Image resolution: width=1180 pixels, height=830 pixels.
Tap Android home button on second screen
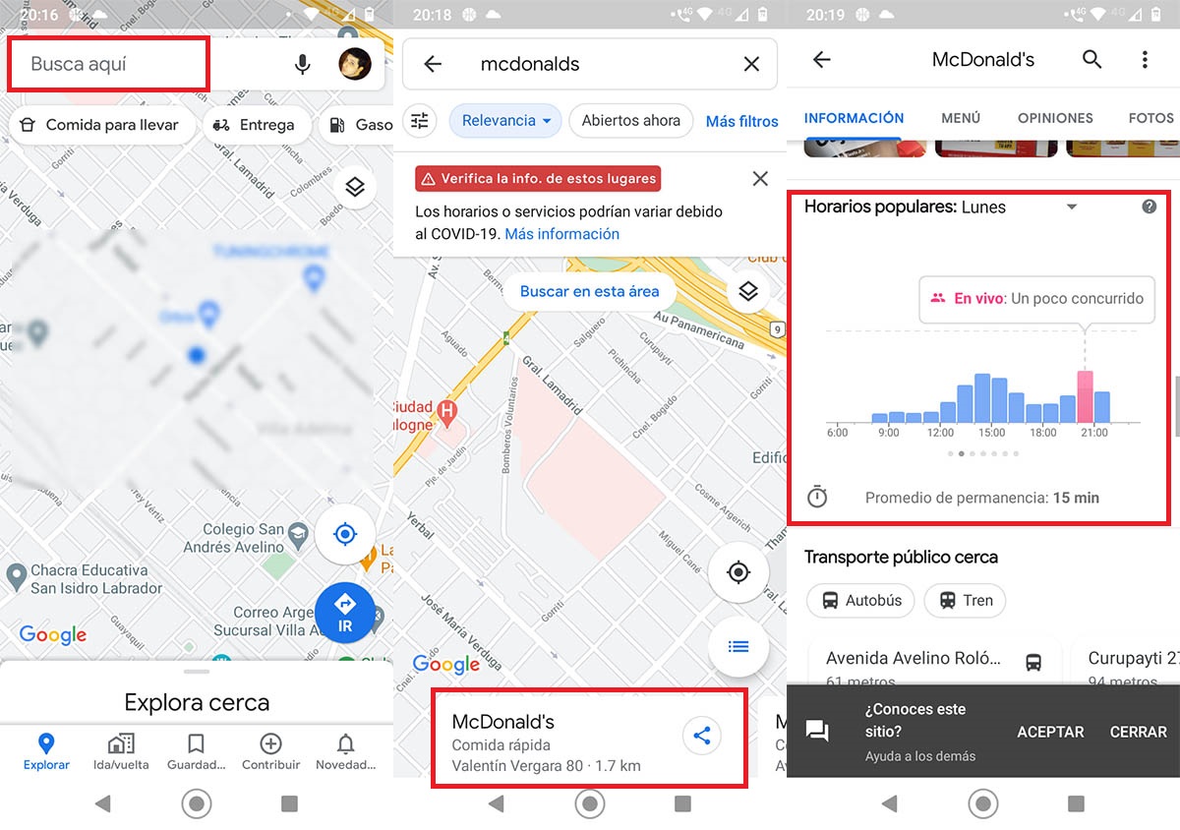tap(590, 804)
